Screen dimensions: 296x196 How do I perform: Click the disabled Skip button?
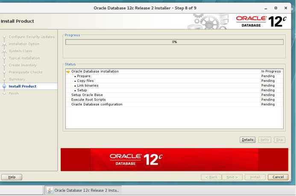click(x=279, y=140)
